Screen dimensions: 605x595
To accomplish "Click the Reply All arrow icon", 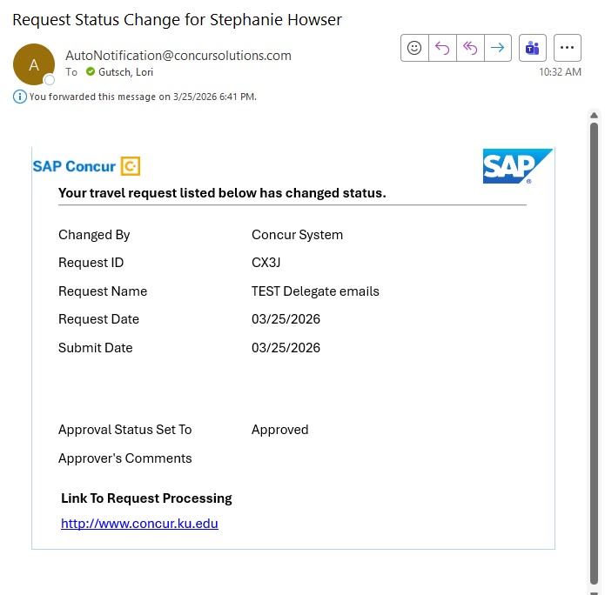I will [470, 48].
